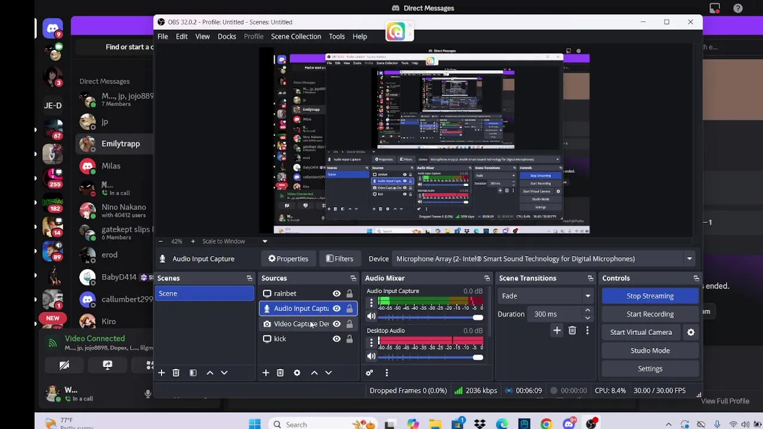Hide the Video Capture Device source

[337, 324]
